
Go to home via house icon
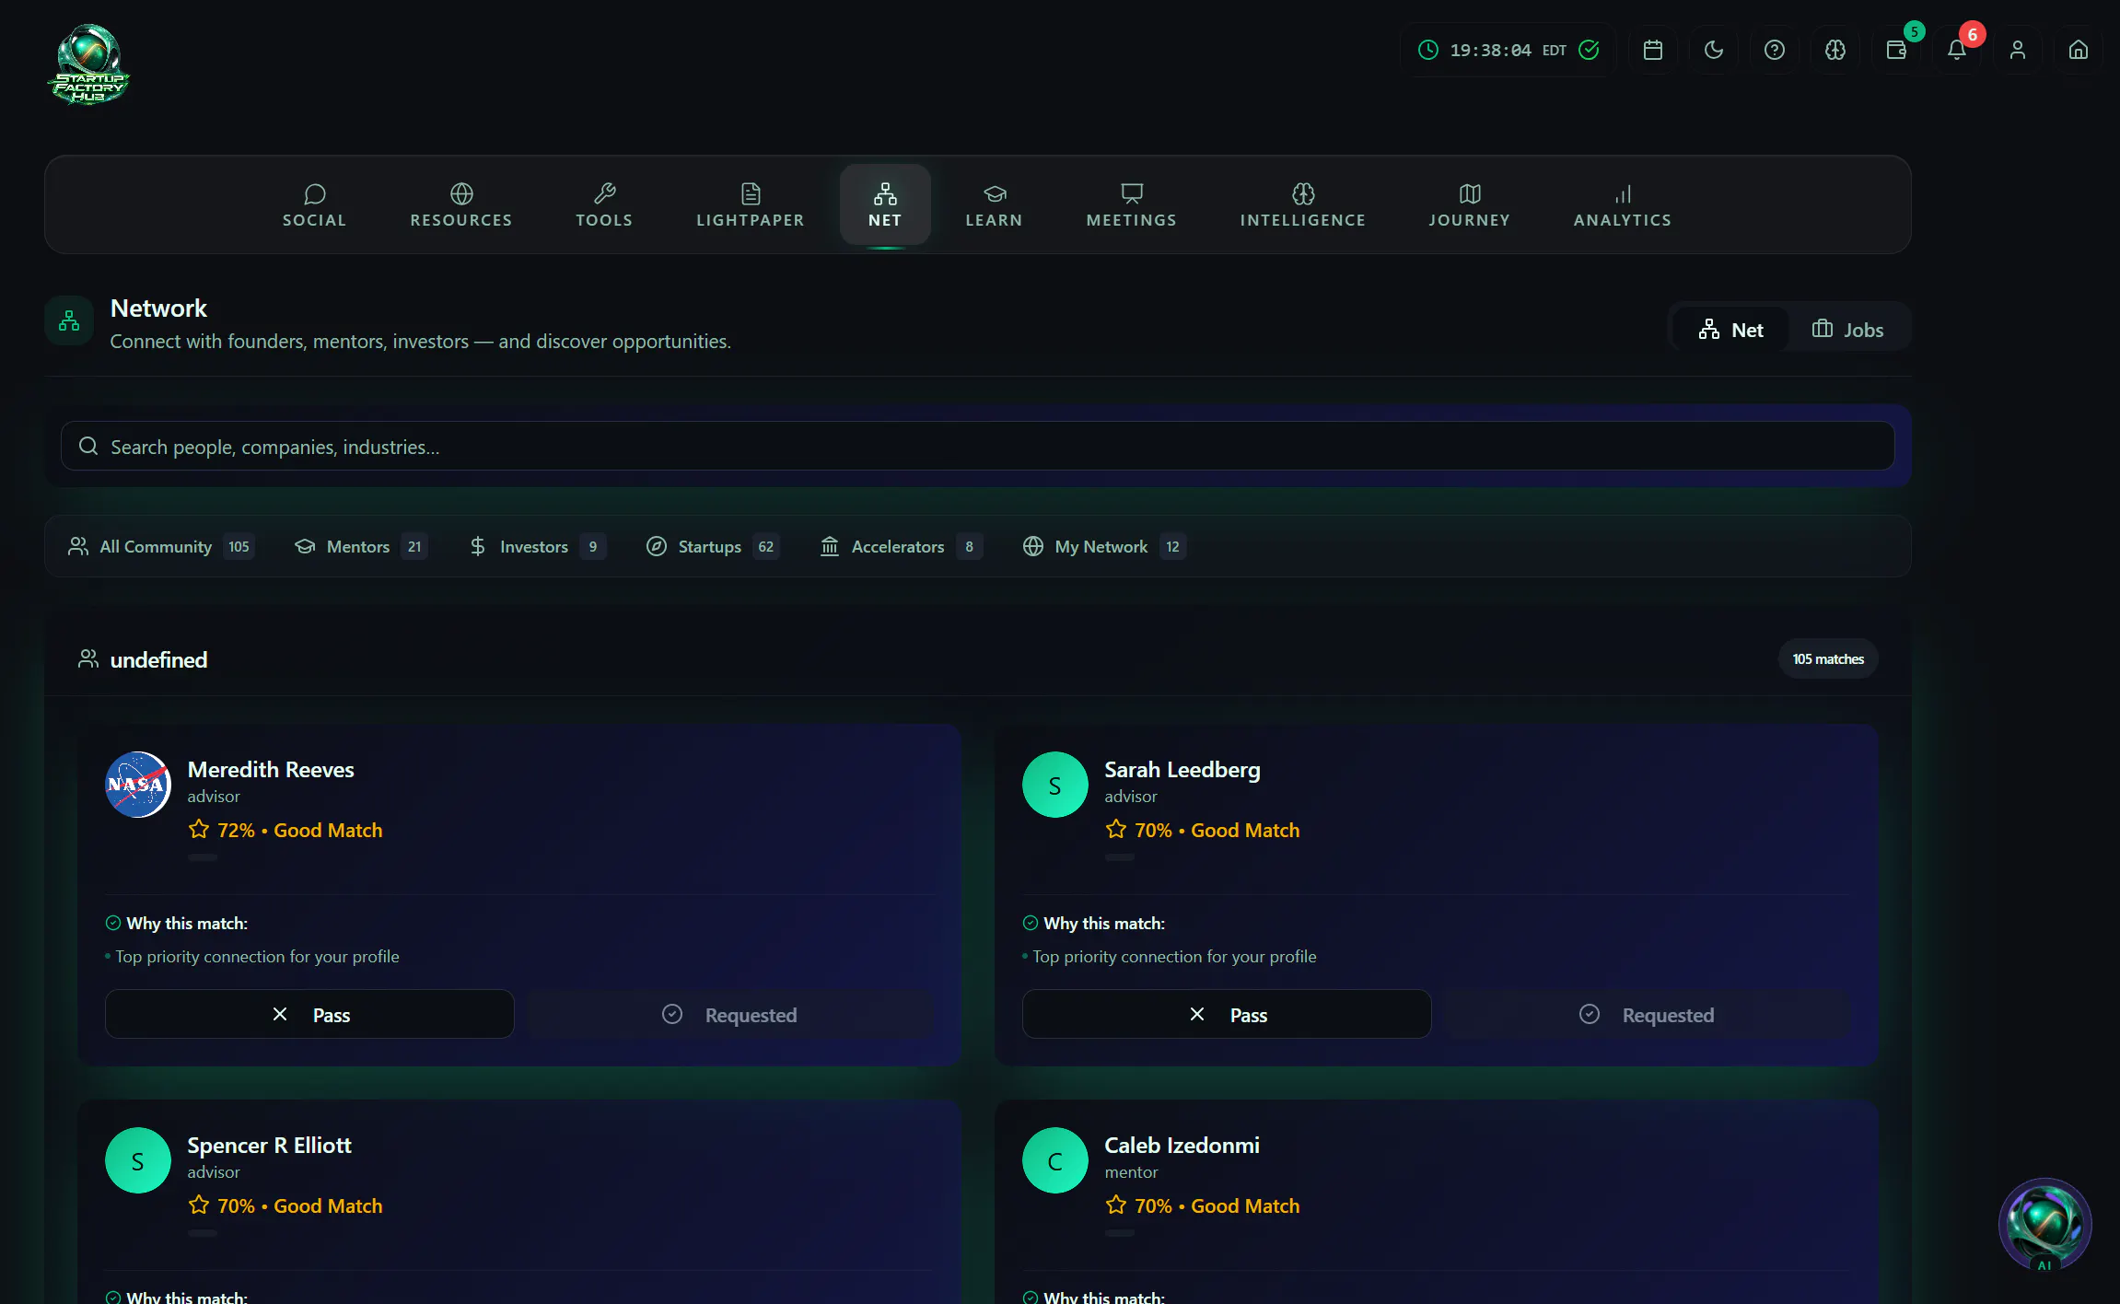click(2079, 50)
